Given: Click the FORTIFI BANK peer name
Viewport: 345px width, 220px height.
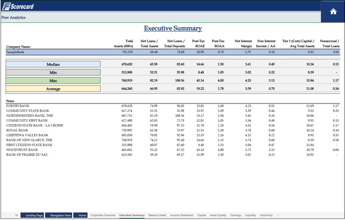Looking at the screenshot, I should coord(18,106).
